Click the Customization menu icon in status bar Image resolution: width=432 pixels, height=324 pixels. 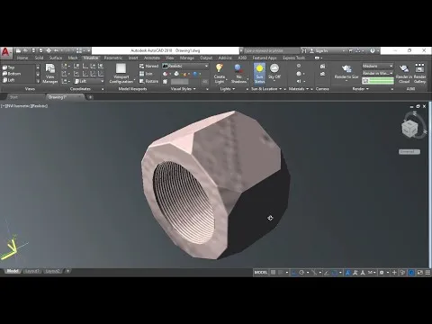[427, 273]
